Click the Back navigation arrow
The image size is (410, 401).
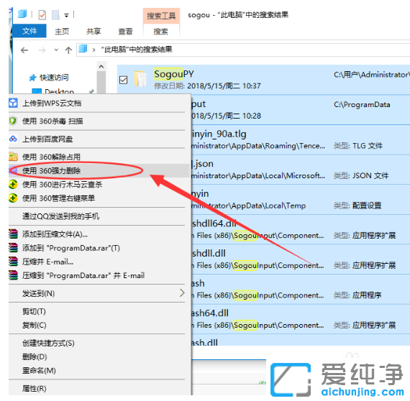24,50
